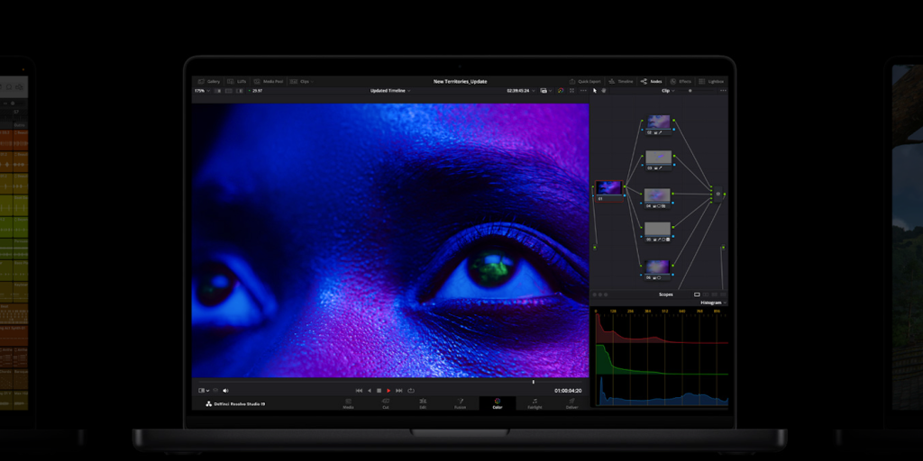
Task: Switch to the Fairlight page
Action: click(535, 404)
